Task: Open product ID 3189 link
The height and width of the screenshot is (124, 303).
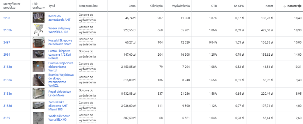Action: [7, 118]
